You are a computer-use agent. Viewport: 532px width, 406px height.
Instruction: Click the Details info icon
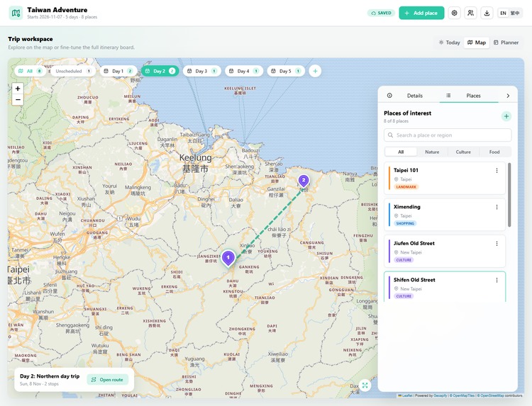(389, 96)
